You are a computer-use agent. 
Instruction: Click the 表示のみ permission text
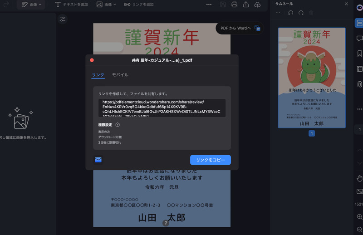tap(104, 132)
